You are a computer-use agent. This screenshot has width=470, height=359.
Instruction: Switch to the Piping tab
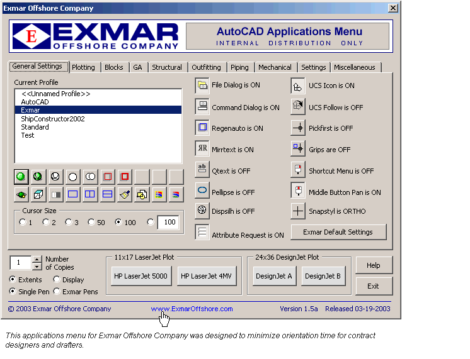[x=239, y=67]
